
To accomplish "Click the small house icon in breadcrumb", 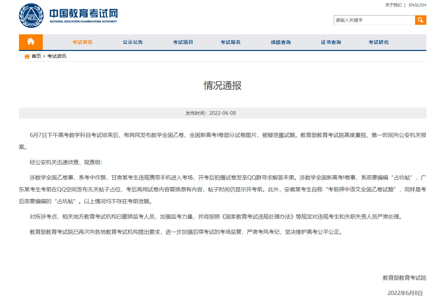I will (27, 56).
